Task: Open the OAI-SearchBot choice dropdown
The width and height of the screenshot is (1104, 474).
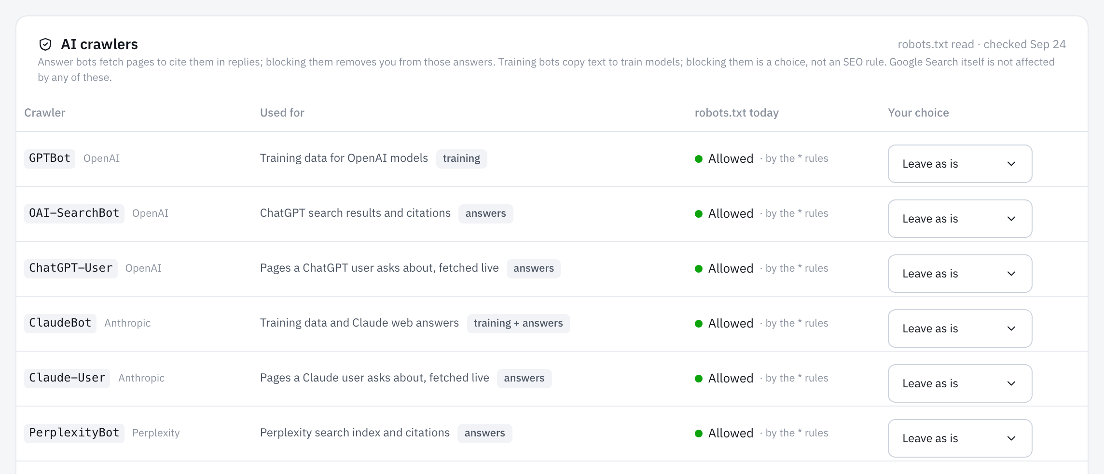Action: (x=960, y=219)
